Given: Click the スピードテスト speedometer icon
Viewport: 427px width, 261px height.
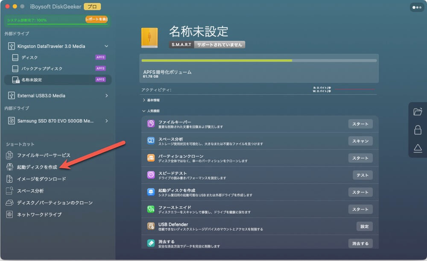Looking at the screenshot, I should tap(150, 175).
